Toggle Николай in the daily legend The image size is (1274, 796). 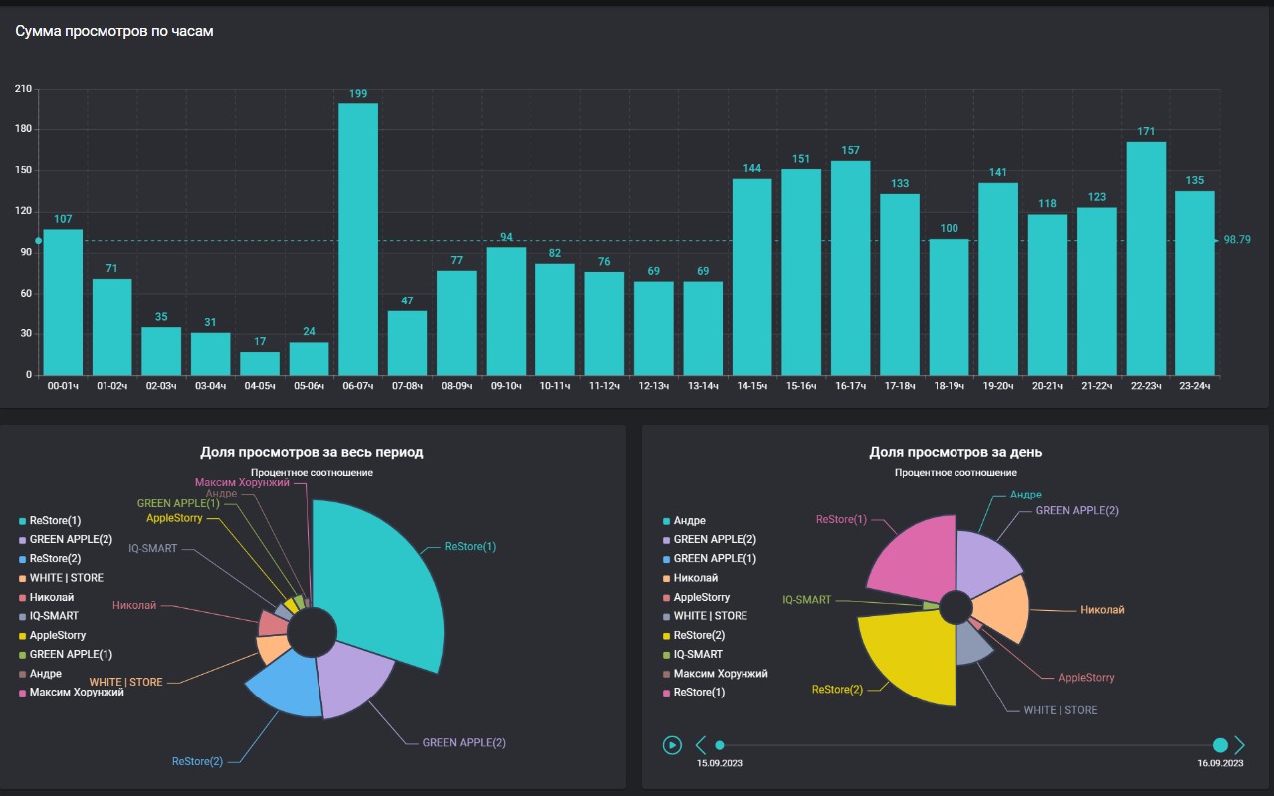[x=690, y=578]
